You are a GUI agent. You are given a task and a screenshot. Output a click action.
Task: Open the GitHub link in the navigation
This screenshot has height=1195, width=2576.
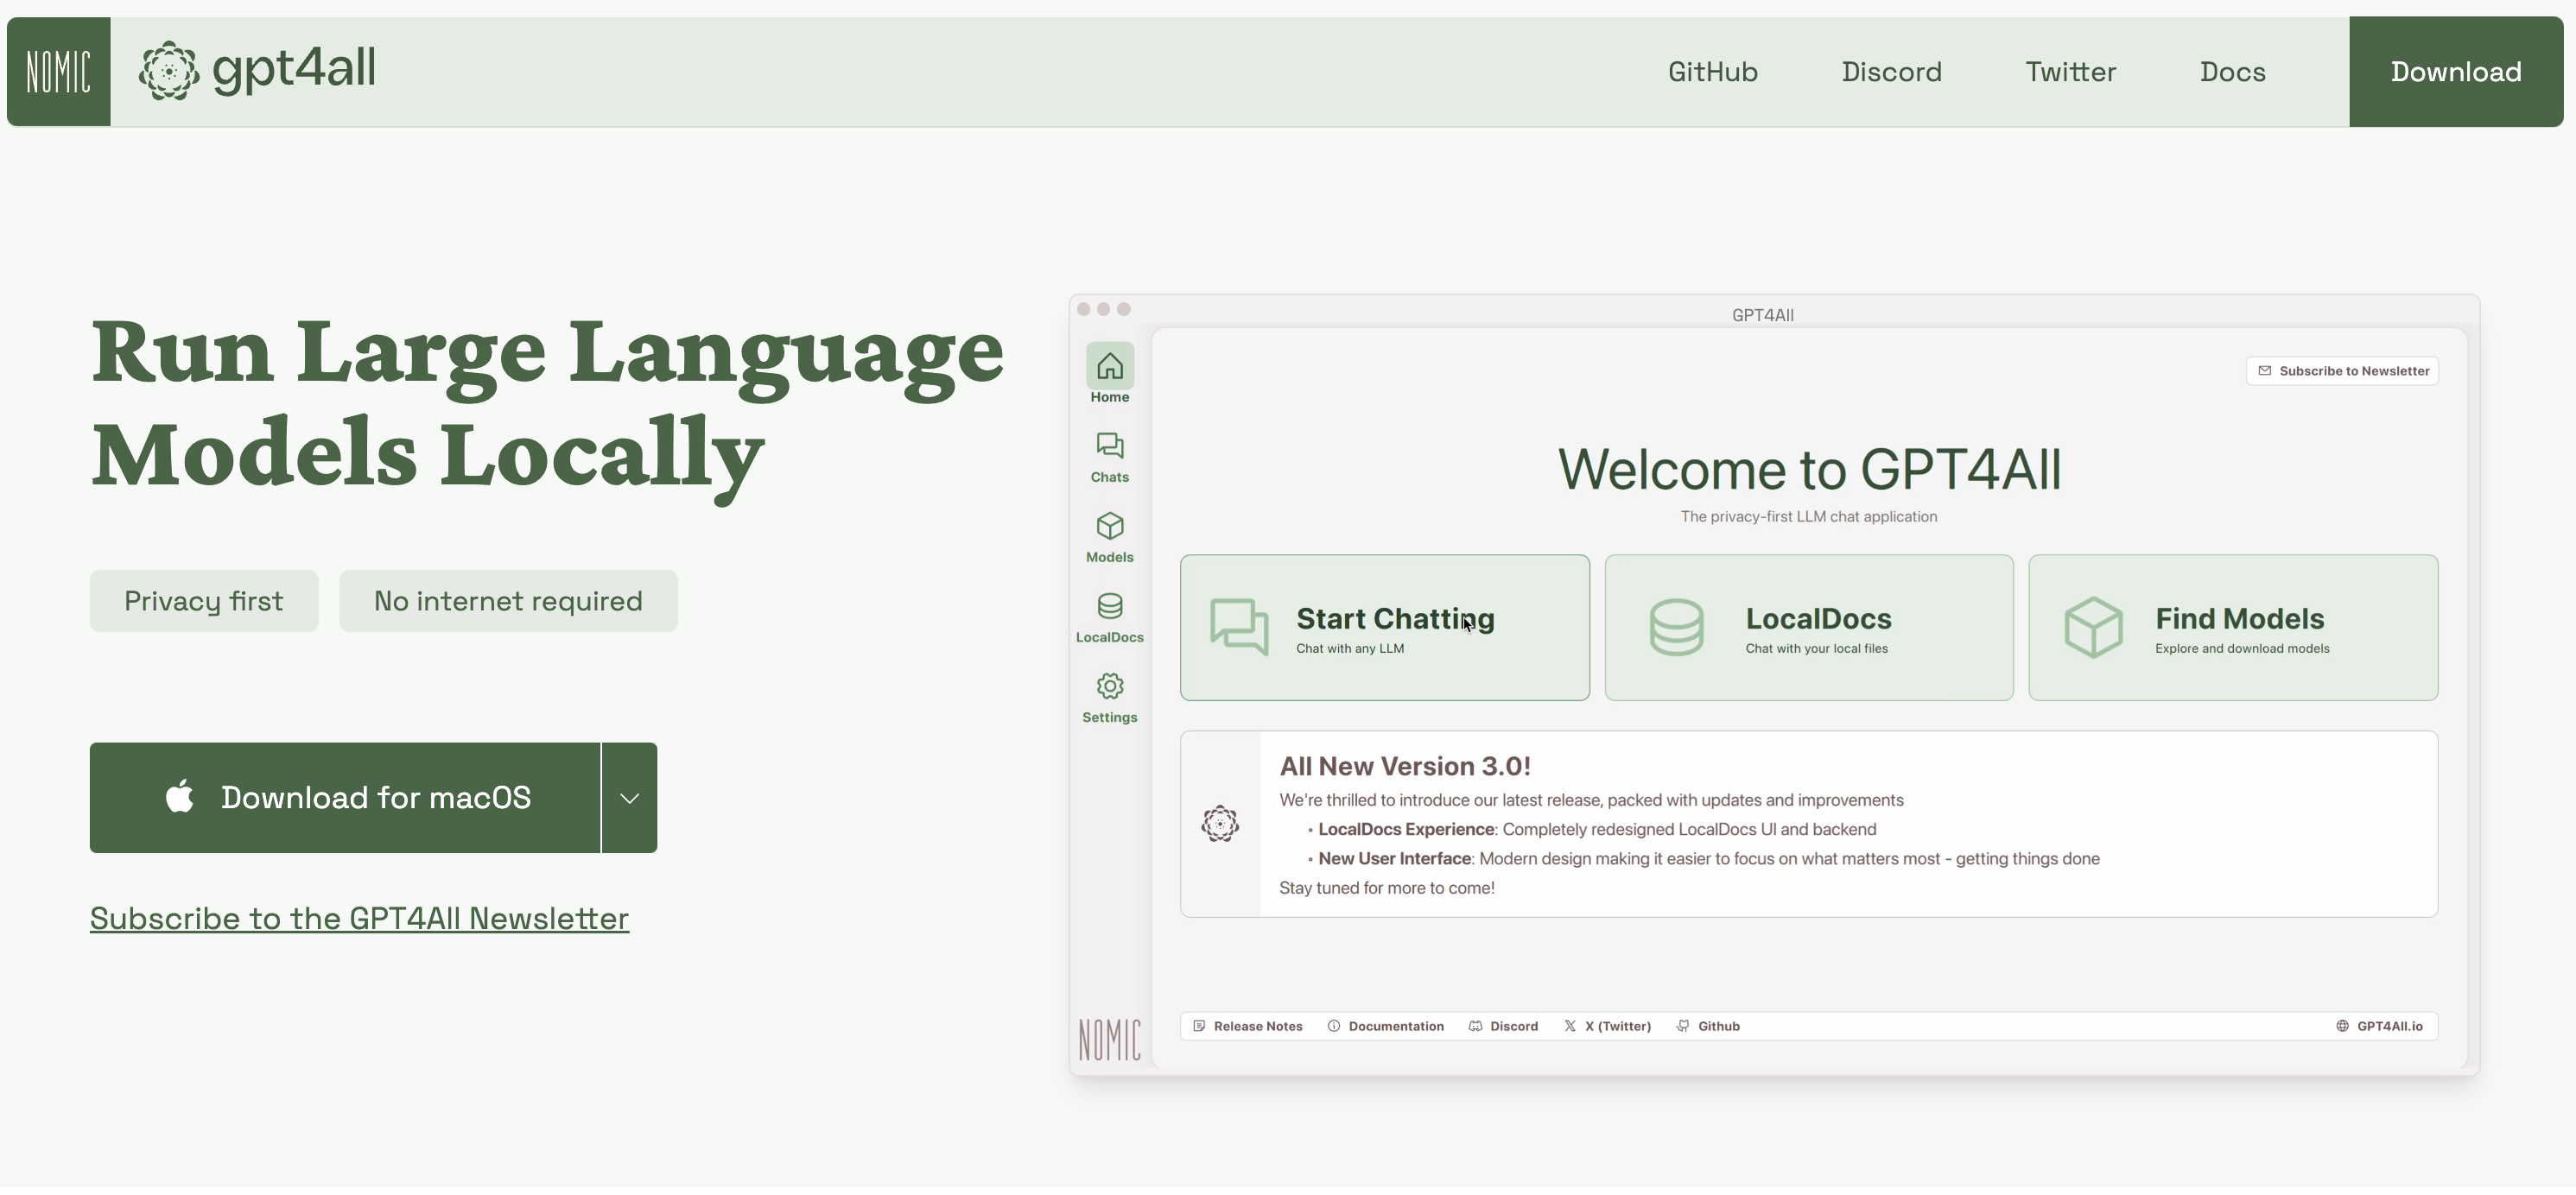pos(1712,72)
